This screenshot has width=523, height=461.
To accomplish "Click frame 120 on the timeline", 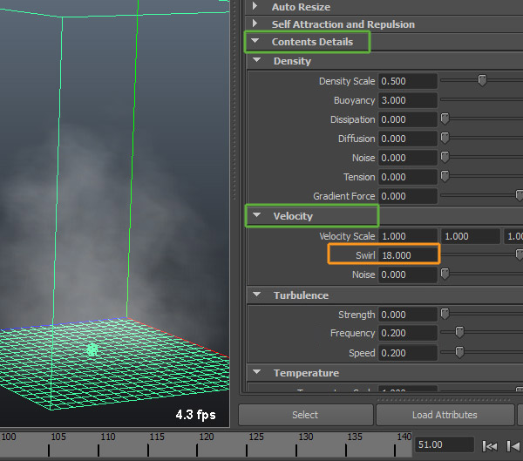I will coord(198,450).
